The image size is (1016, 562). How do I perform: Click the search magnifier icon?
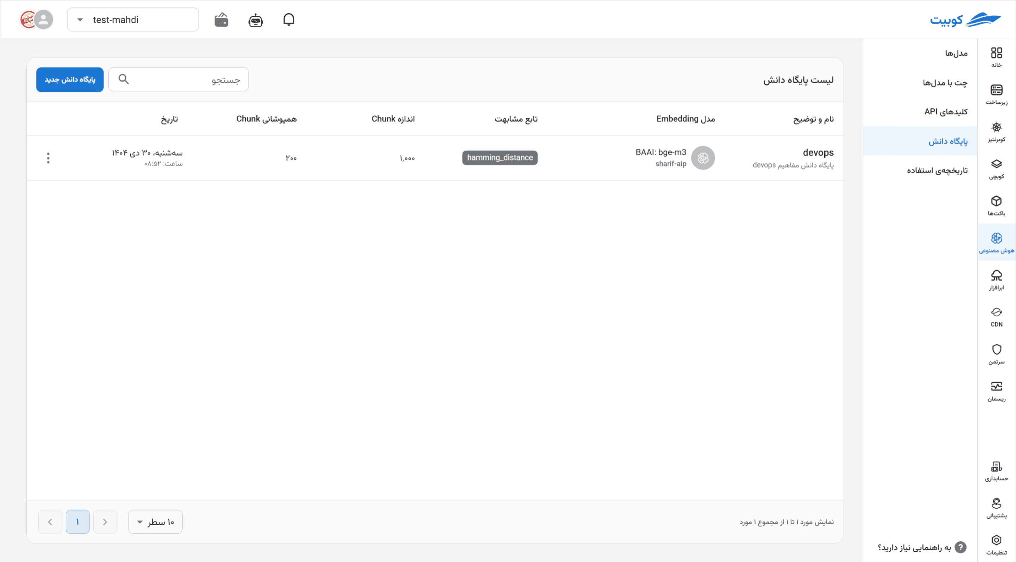pos(123,79)
